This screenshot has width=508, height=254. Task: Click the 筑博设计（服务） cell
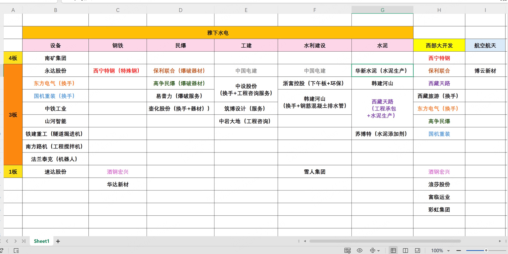click(246, 108)
